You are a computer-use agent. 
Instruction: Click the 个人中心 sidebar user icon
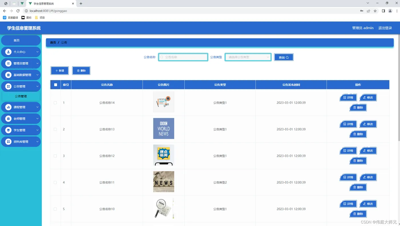pos(8,52)
